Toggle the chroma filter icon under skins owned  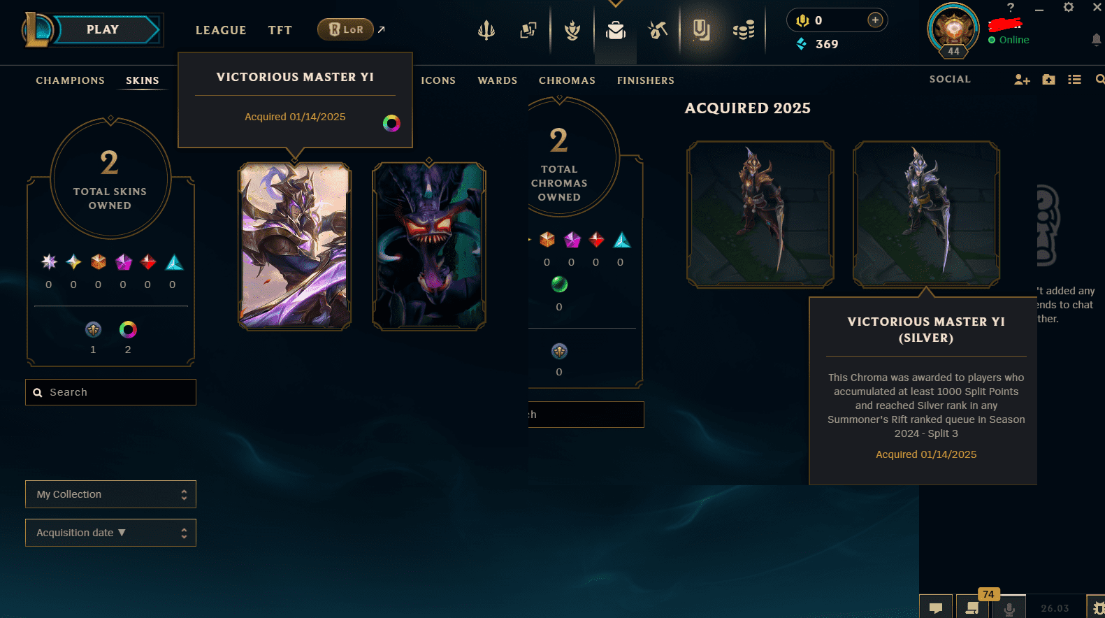128,329
